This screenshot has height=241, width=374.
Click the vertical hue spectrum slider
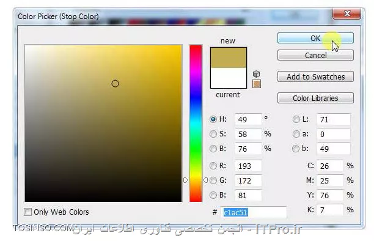[196, 123]
